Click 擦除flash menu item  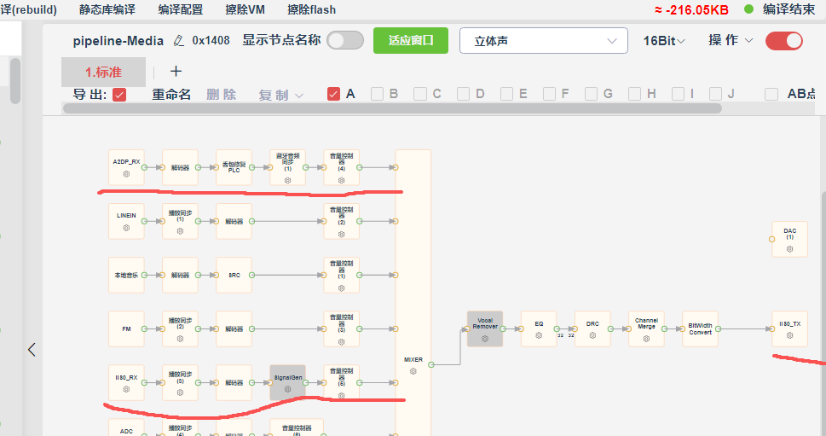pos(311,9)
